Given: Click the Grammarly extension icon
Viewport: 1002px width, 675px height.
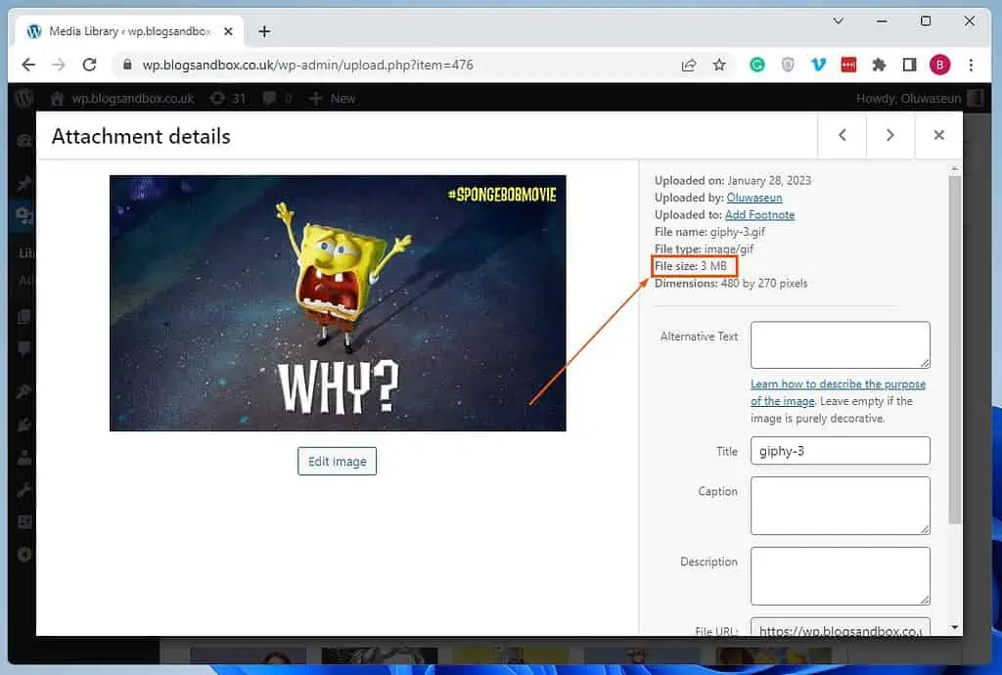Looking at the screenshot, I should pyautogui.click(x=757, y=65).
